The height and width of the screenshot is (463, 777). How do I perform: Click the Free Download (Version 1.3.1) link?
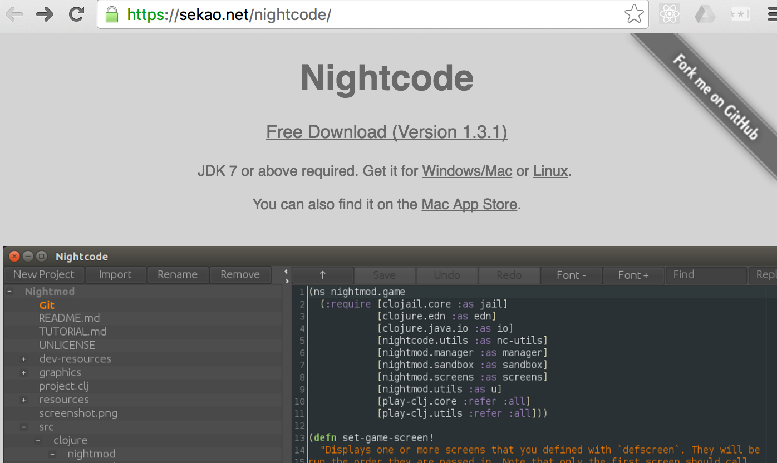coord(387,132)
